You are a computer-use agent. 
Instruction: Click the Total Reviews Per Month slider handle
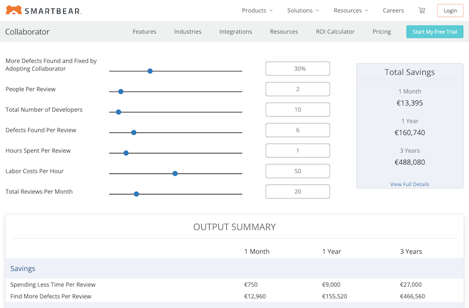136,194
